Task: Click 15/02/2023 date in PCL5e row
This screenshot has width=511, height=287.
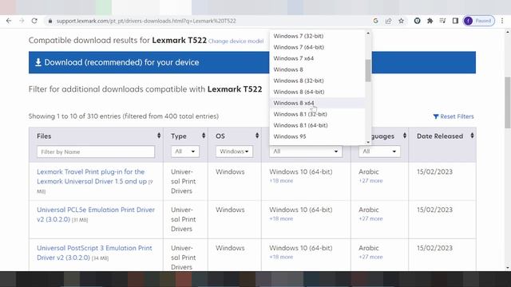Action: coord(434,210)
